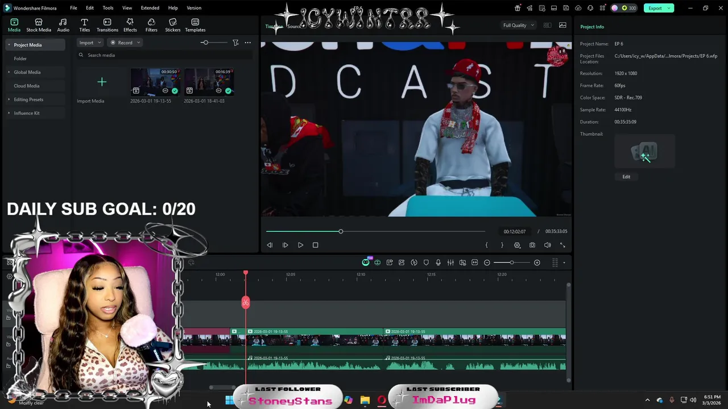This screenshot has width=728, height=409.
Task: Open the media panel more options menu
Action: click(247, 43)
